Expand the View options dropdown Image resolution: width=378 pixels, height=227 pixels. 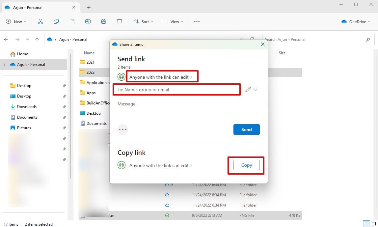click(x=173, y=22)
